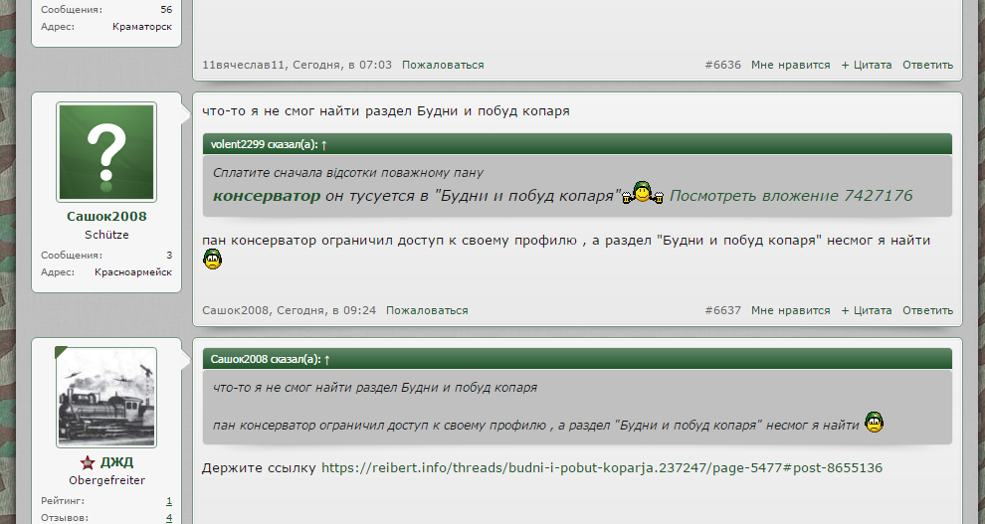985x524 pixels.
Task: Click the Краматорск address text
Action: click(142, 27)
